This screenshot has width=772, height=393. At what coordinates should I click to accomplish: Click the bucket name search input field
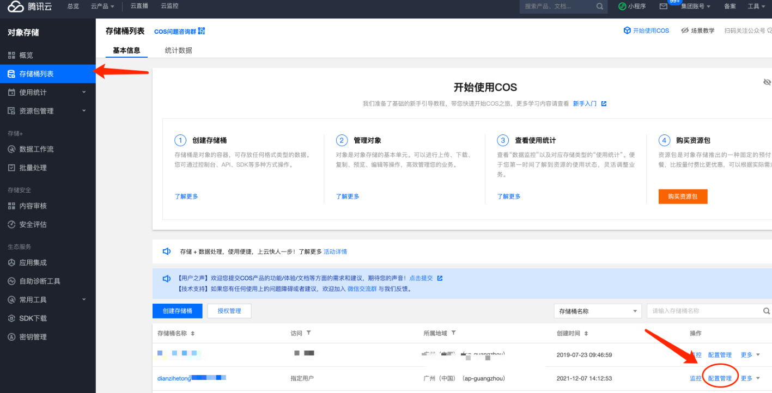tap(703, 311)
